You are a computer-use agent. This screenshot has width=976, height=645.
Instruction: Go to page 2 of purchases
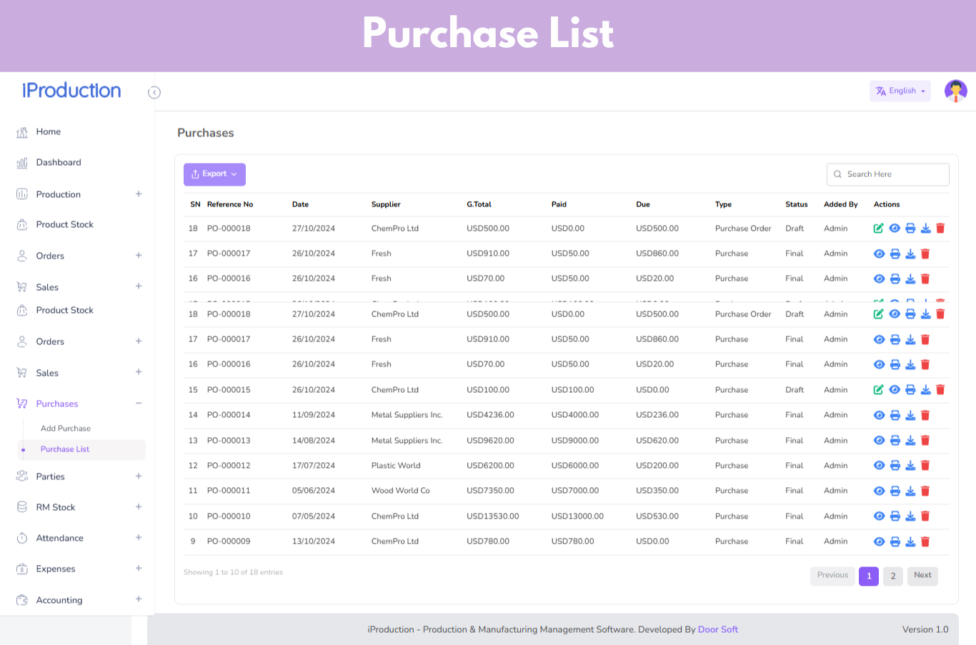tap(893, 576)
